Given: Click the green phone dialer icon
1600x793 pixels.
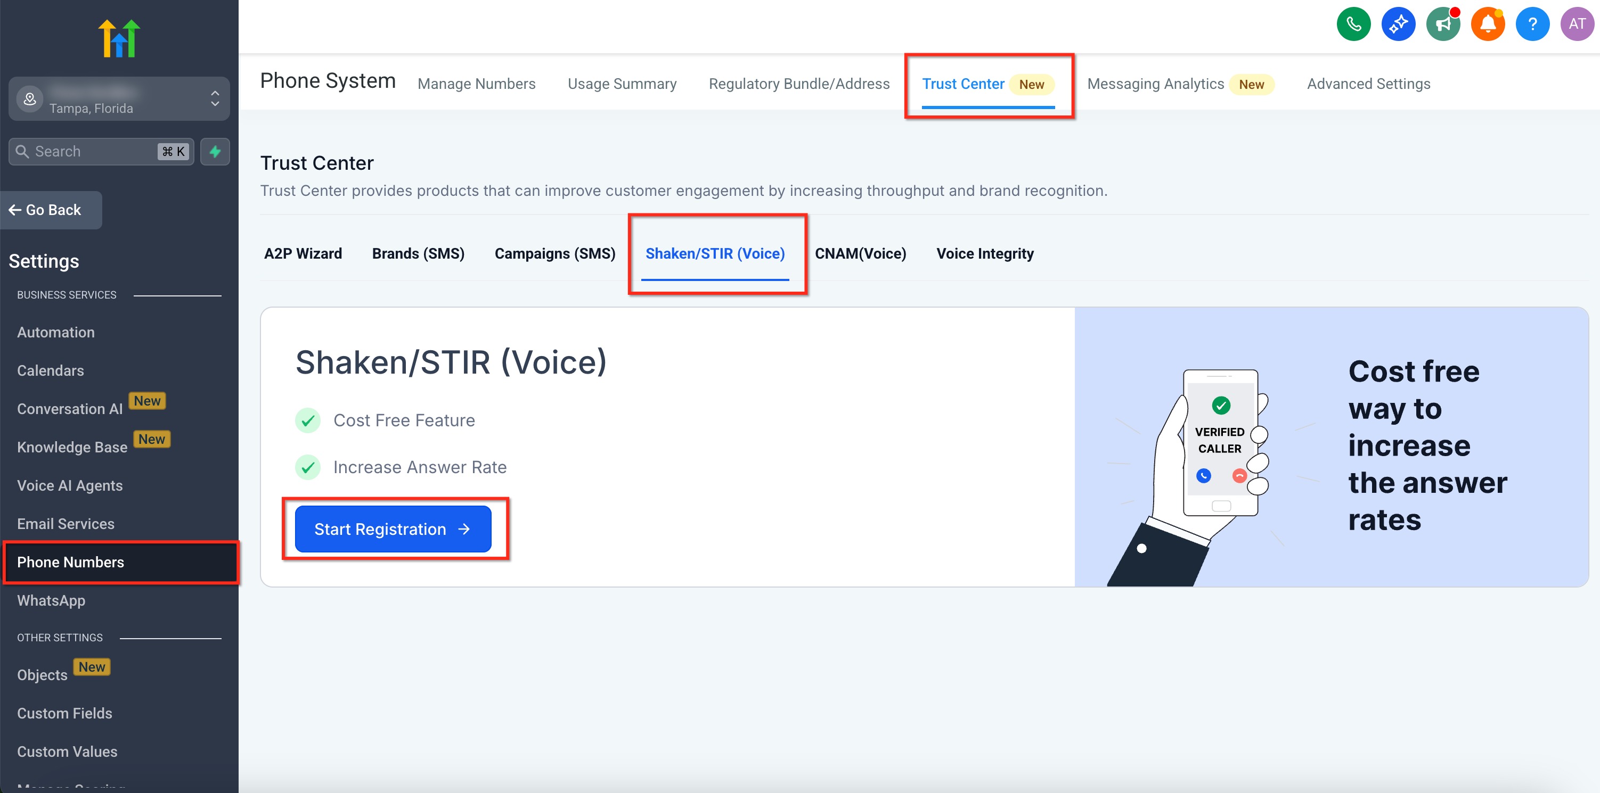Looking at the screenshot, I should tap(1353, 24).
